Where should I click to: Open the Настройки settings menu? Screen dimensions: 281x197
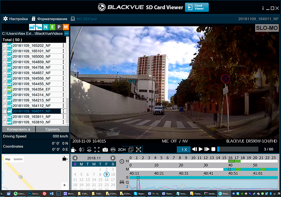point(15,19)
